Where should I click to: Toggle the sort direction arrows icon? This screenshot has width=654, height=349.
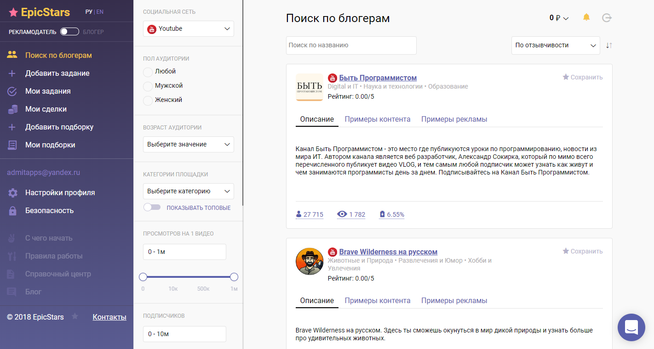(609, 45)
